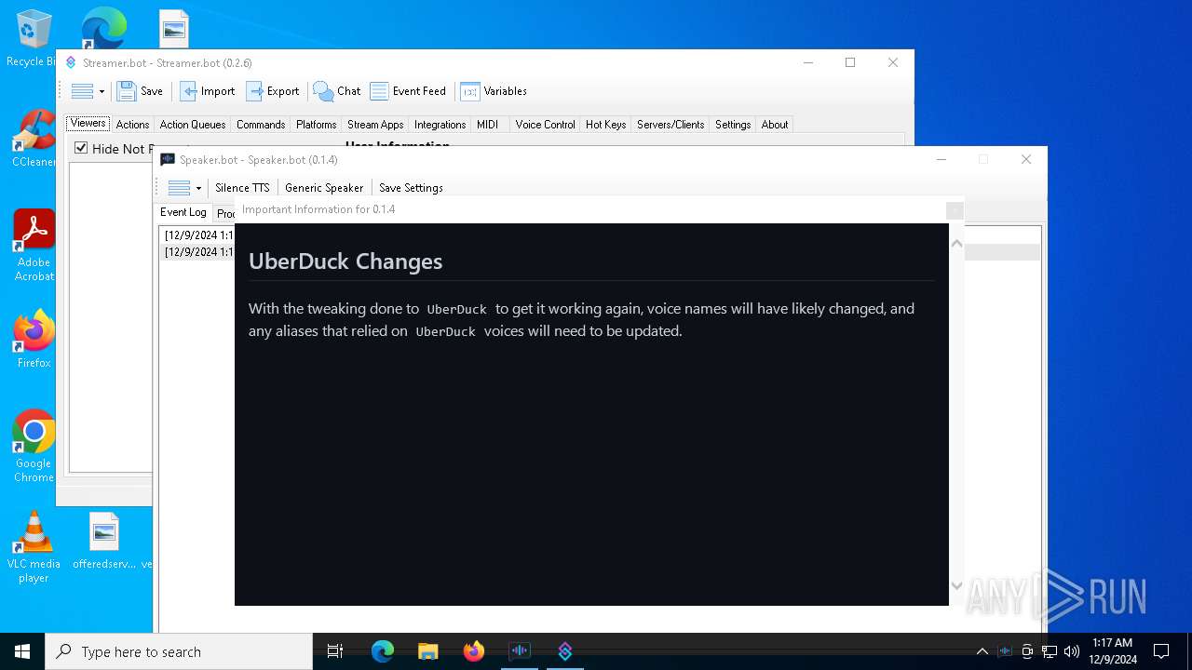1192x670 pixels.
Task: Open the Recycle Bin desktop icon
Action: [x=33, y=39]
